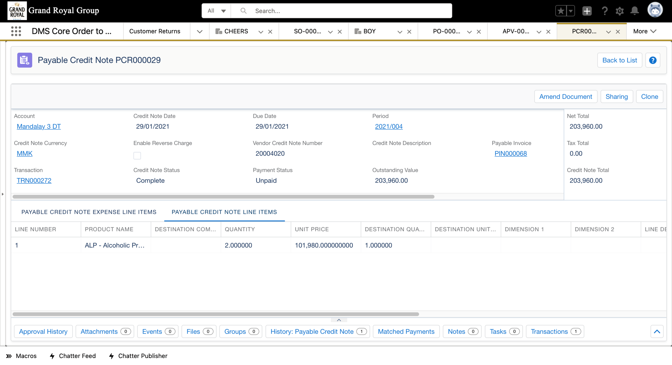This screenshot has height=365, width=672.
Task: Open the More tabs dropdown
Action: tap(645, 31)
